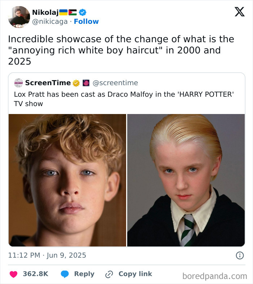Click the chain link copy icon

point(109,274)
